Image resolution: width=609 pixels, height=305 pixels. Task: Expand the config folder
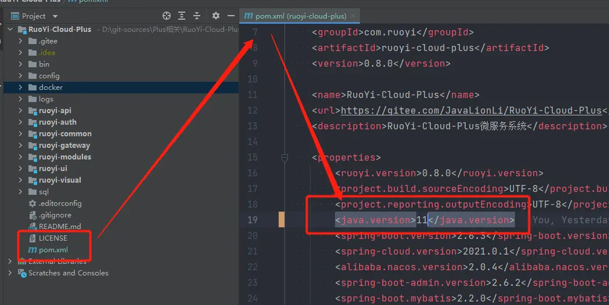point(20,75)
